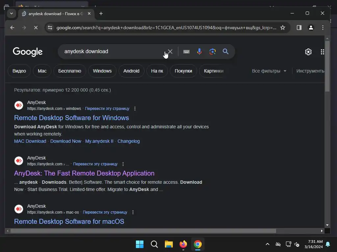Expand the Все фильтры dropdown
This screenshot has width=337, height=252.
(269, 71)
